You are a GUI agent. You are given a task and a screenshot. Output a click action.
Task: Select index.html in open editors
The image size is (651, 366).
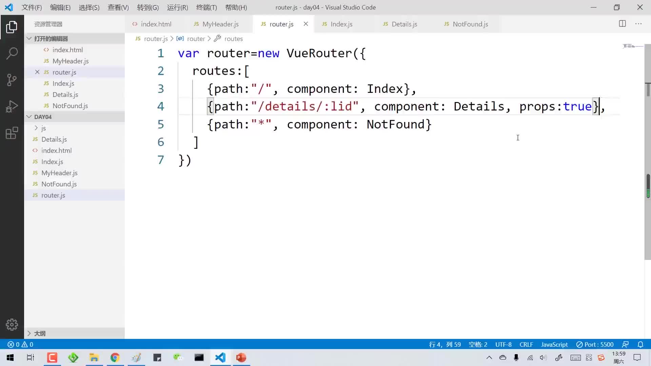click(74, 50)
